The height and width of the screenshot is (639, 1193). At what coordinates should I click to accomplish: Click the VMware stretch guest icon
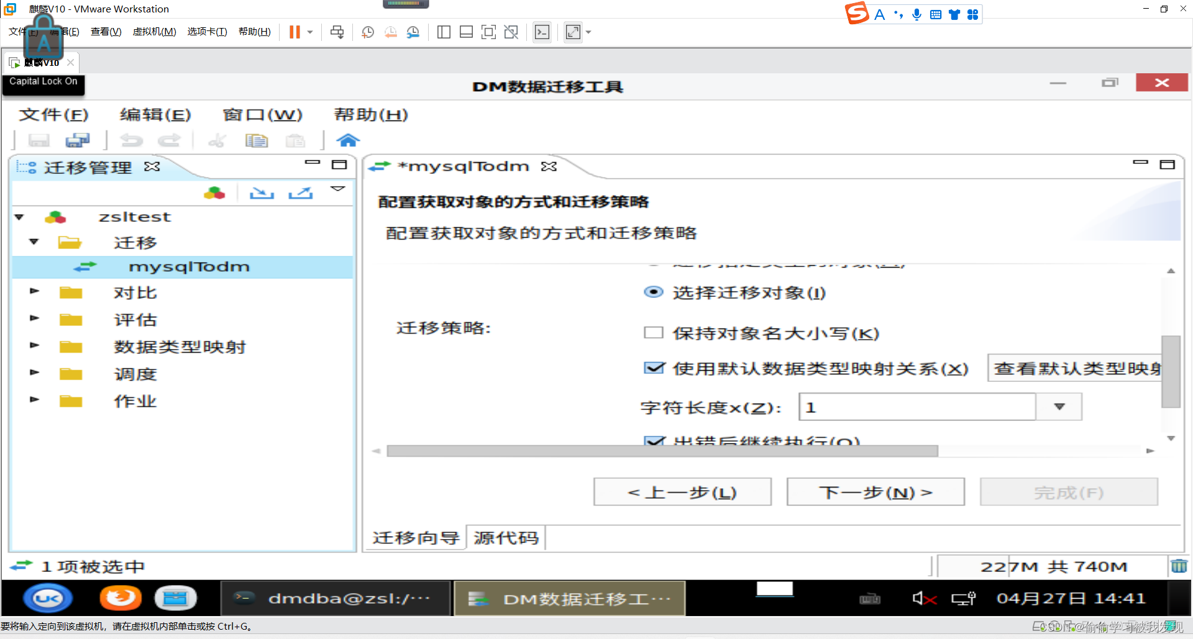[x=573, y=32]
